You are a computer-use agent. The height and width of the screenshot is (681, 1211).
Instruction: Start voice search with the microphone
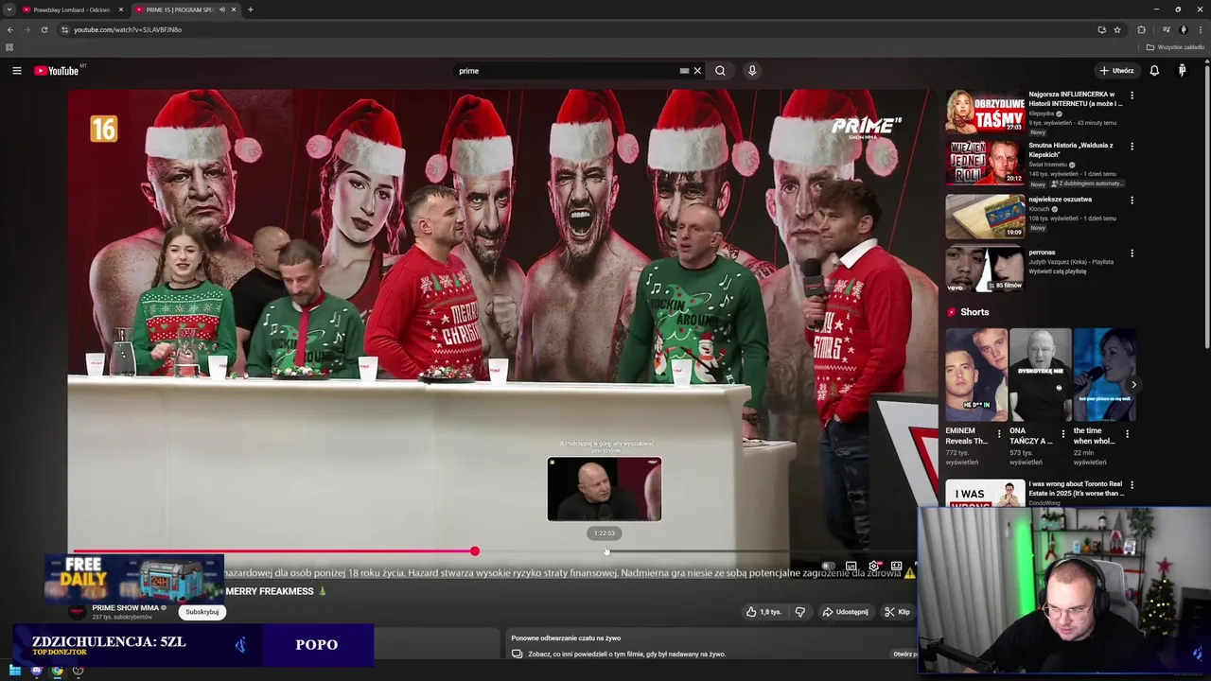point(752,71)
